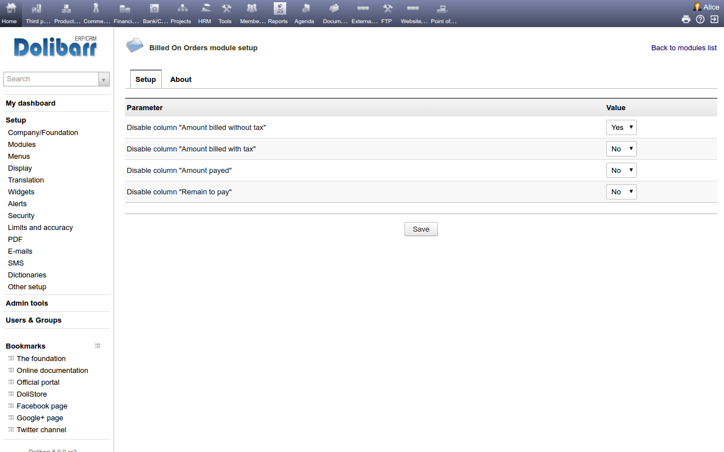Open online help via question mark icon

point(700,19)
